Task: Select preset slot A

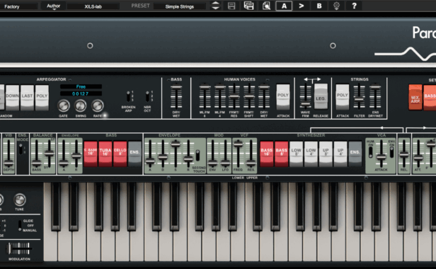Action: [284, 6]
